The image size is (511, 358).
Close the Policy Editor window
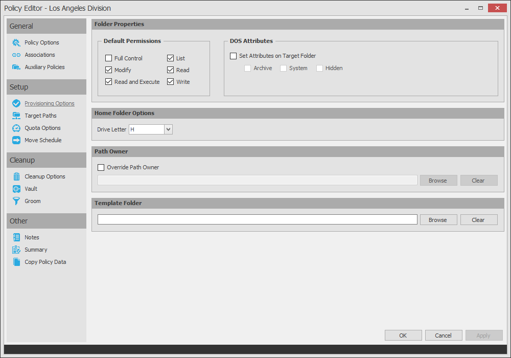497,8
